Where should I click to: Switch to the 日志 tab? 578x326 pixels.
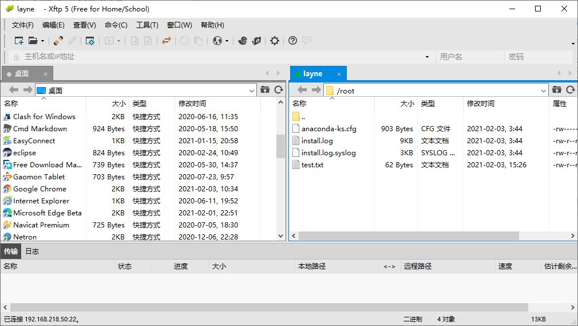32,251
